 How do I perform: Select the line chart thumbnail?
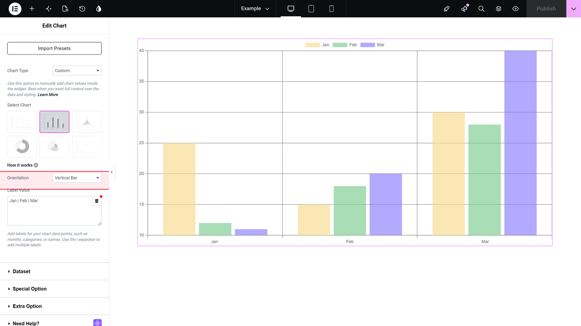pyautogui.click(x=22, y=122)
